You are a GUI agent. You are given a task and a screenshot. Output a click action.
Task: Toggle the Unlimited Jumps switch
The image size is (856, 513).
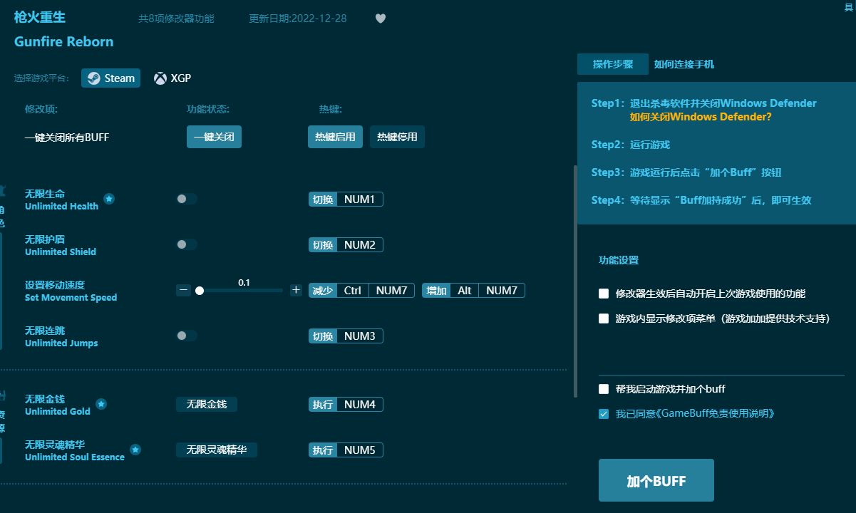187,336
